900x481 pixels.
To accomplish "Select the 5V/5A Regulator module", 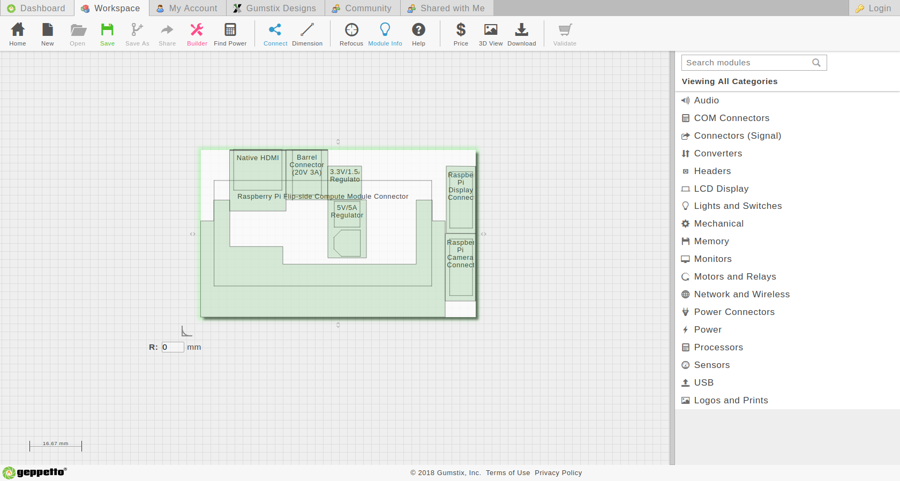I will point(347,229).
